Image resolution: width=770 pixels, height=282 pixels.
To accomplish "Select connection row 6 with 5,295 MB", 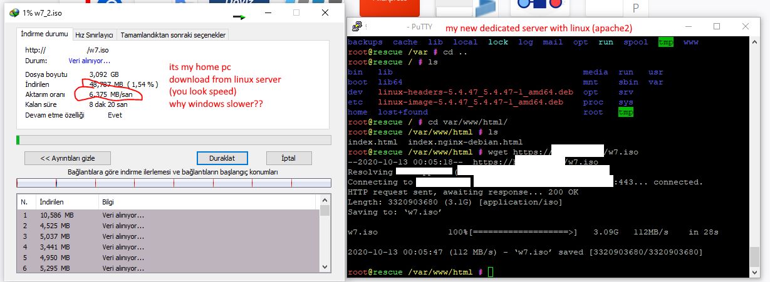I will coord(169,268).
